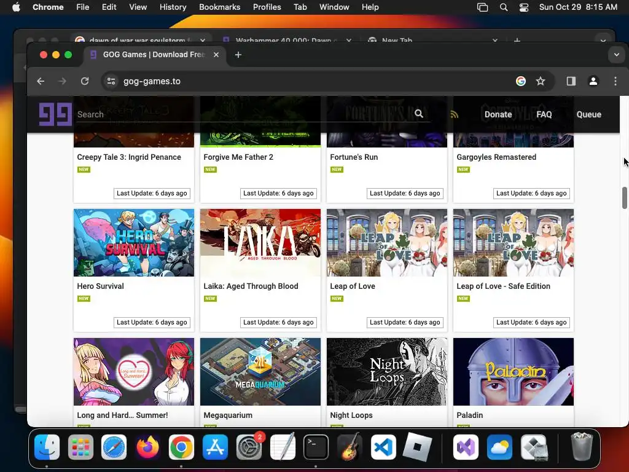Screen dimensions: 629x472
Task: Open a new tab with plus button
Action: pos(238,55)
